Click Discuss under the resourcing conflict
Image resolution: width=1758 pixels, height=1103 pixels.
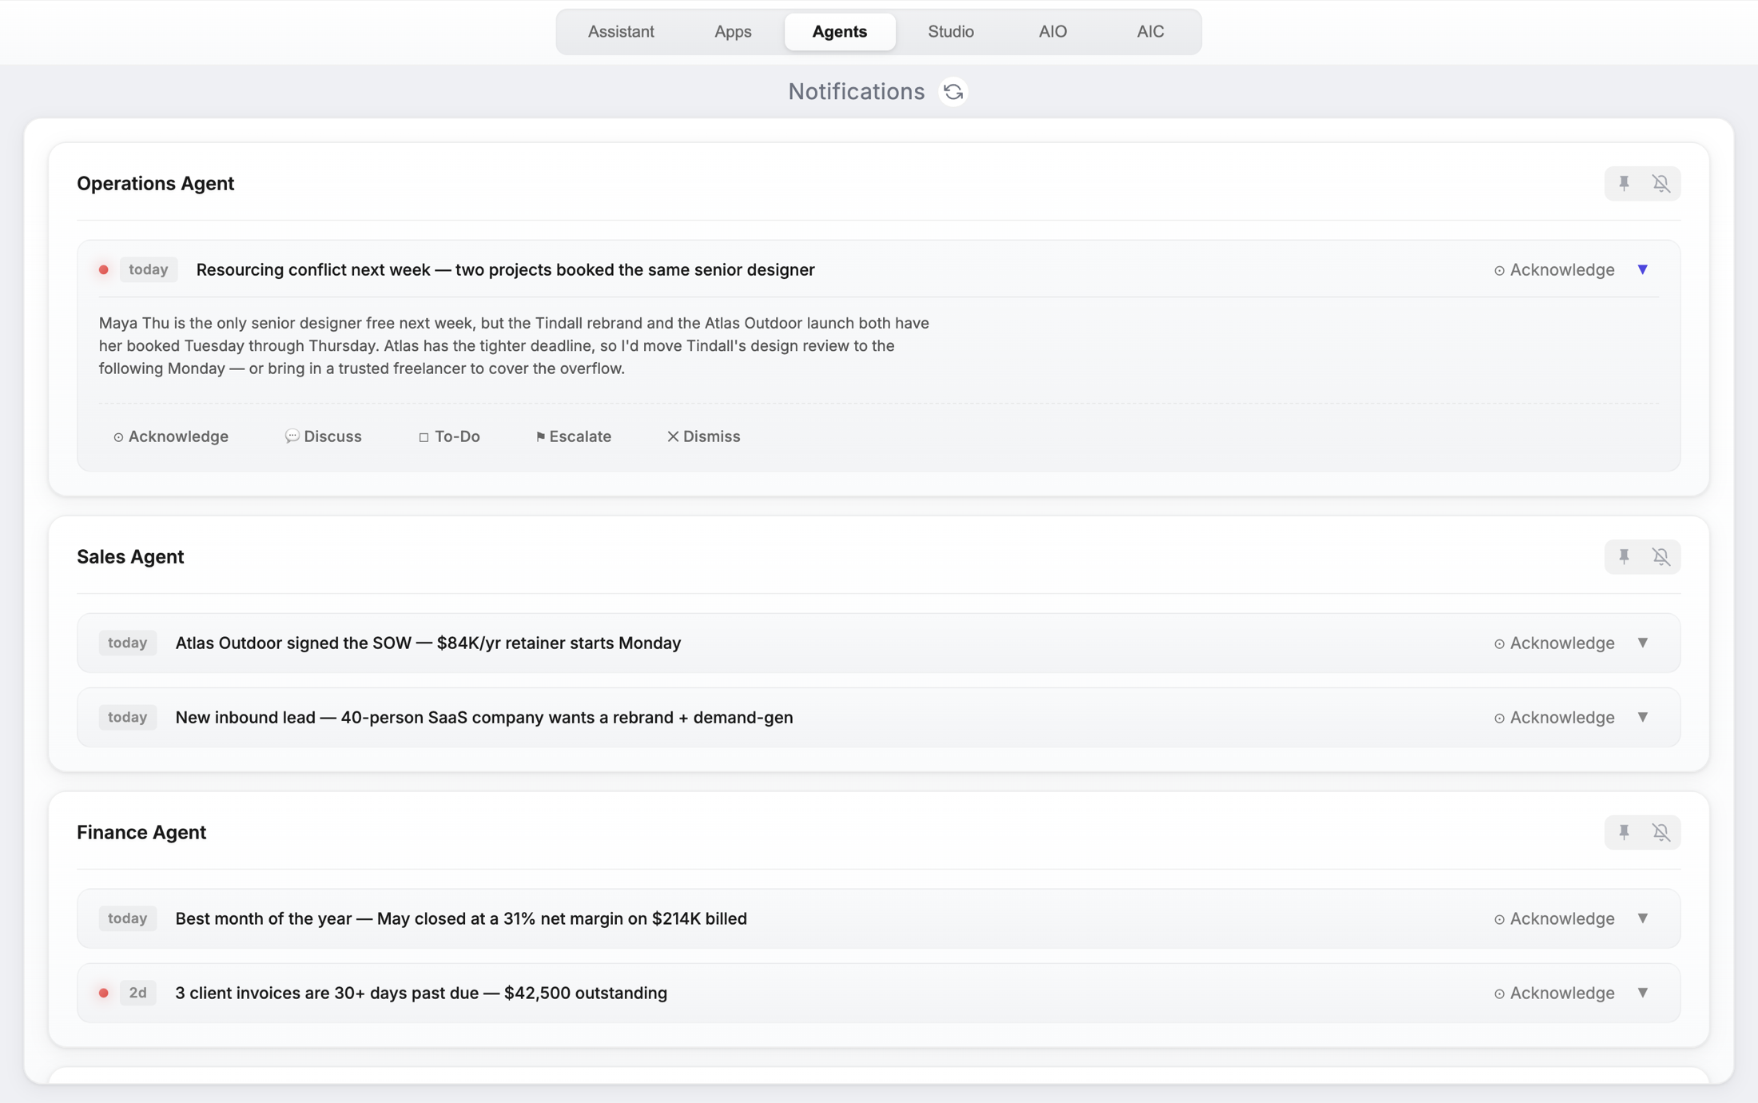click(324, 436)
